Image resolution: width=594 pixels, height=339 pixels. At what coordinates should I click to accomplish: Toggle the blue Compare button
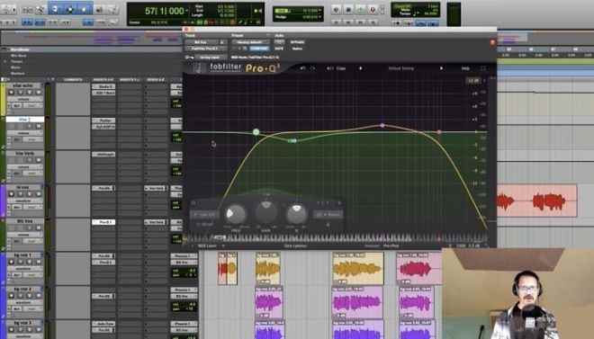pos(259,49)
